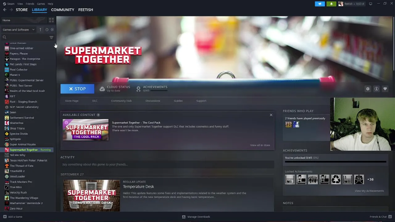
Task: Open the Temperature Desk news title
Action: [138, 187]
